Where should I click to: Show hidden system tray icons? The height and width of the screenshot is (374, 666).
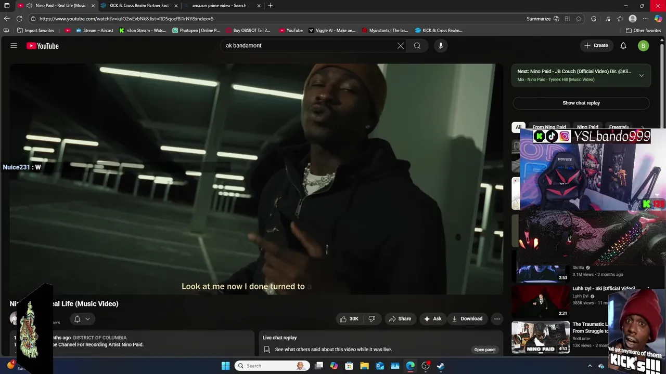coord(590,366)
